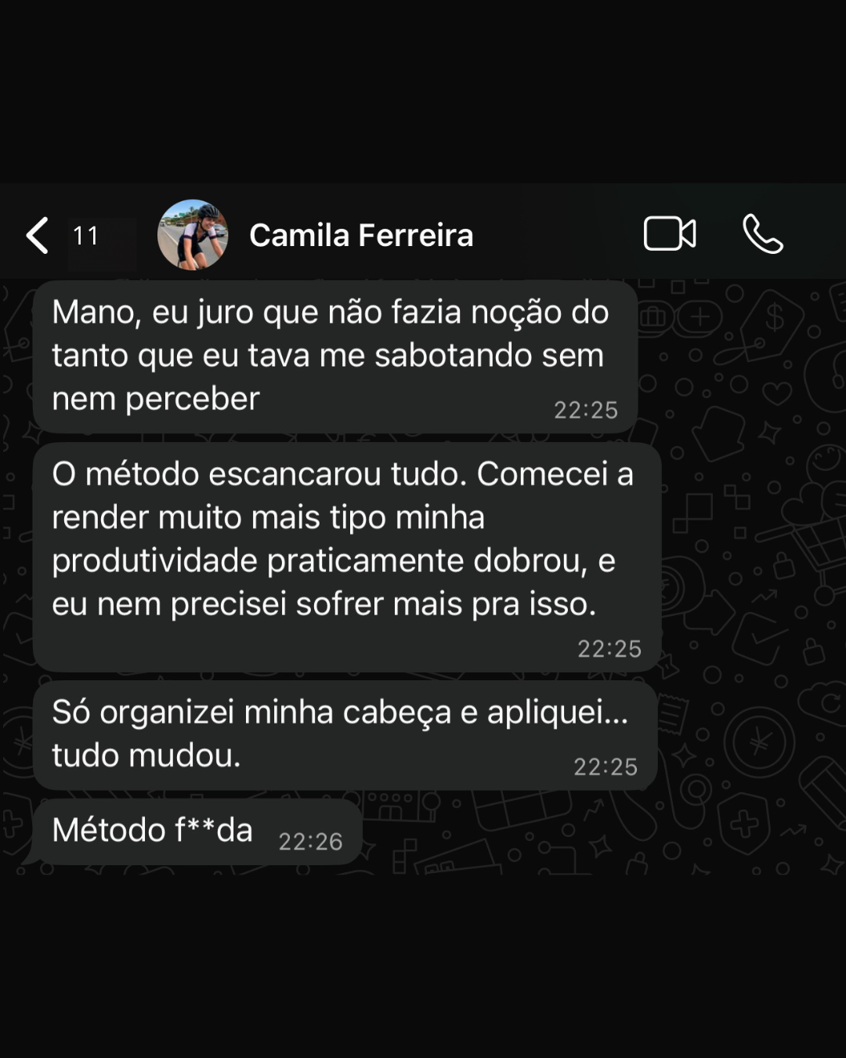The image size is (846, 1058).
Task: Start a voice call using phone icon
Action: (762, 234)
